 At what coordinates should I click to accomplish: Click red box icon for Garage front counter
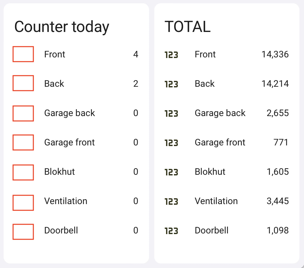pyautogui.click(x=23, y=142)
